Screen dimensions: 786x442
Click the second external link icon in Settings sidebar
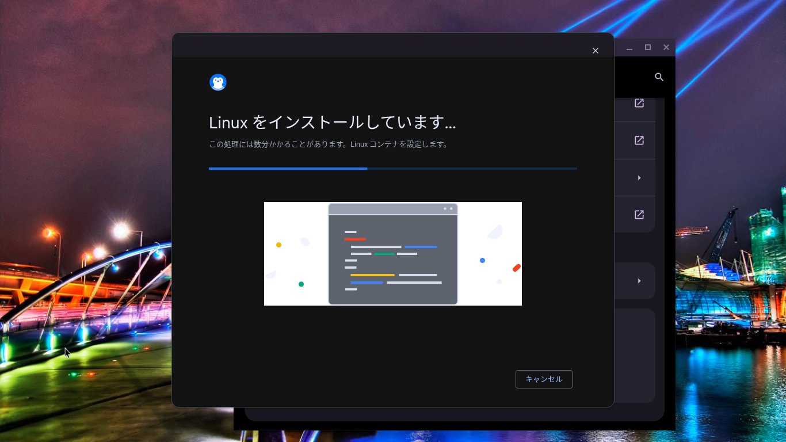click(639, 140)
